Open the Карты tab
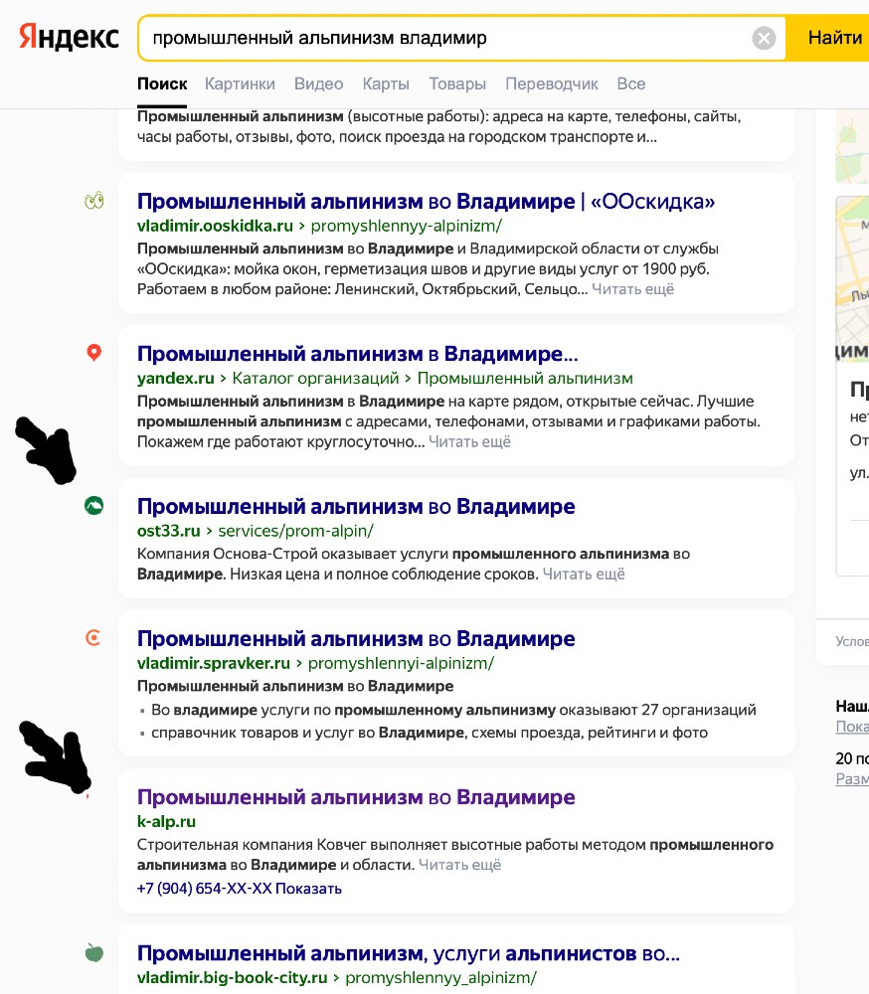This screenshot has width=869, height=994. pos(386,83)
